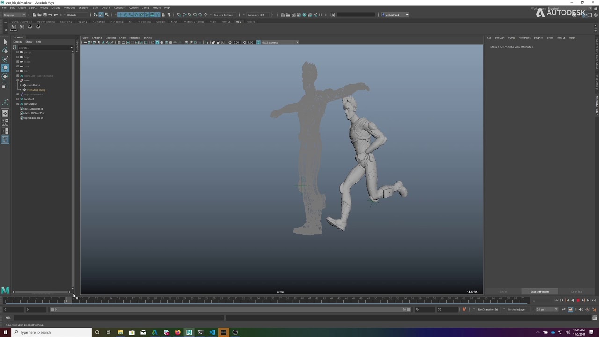The width and height of the screenshot is (599, 337).
Task: Open the Rigging menu set dropdown
Action: [15, 15]
